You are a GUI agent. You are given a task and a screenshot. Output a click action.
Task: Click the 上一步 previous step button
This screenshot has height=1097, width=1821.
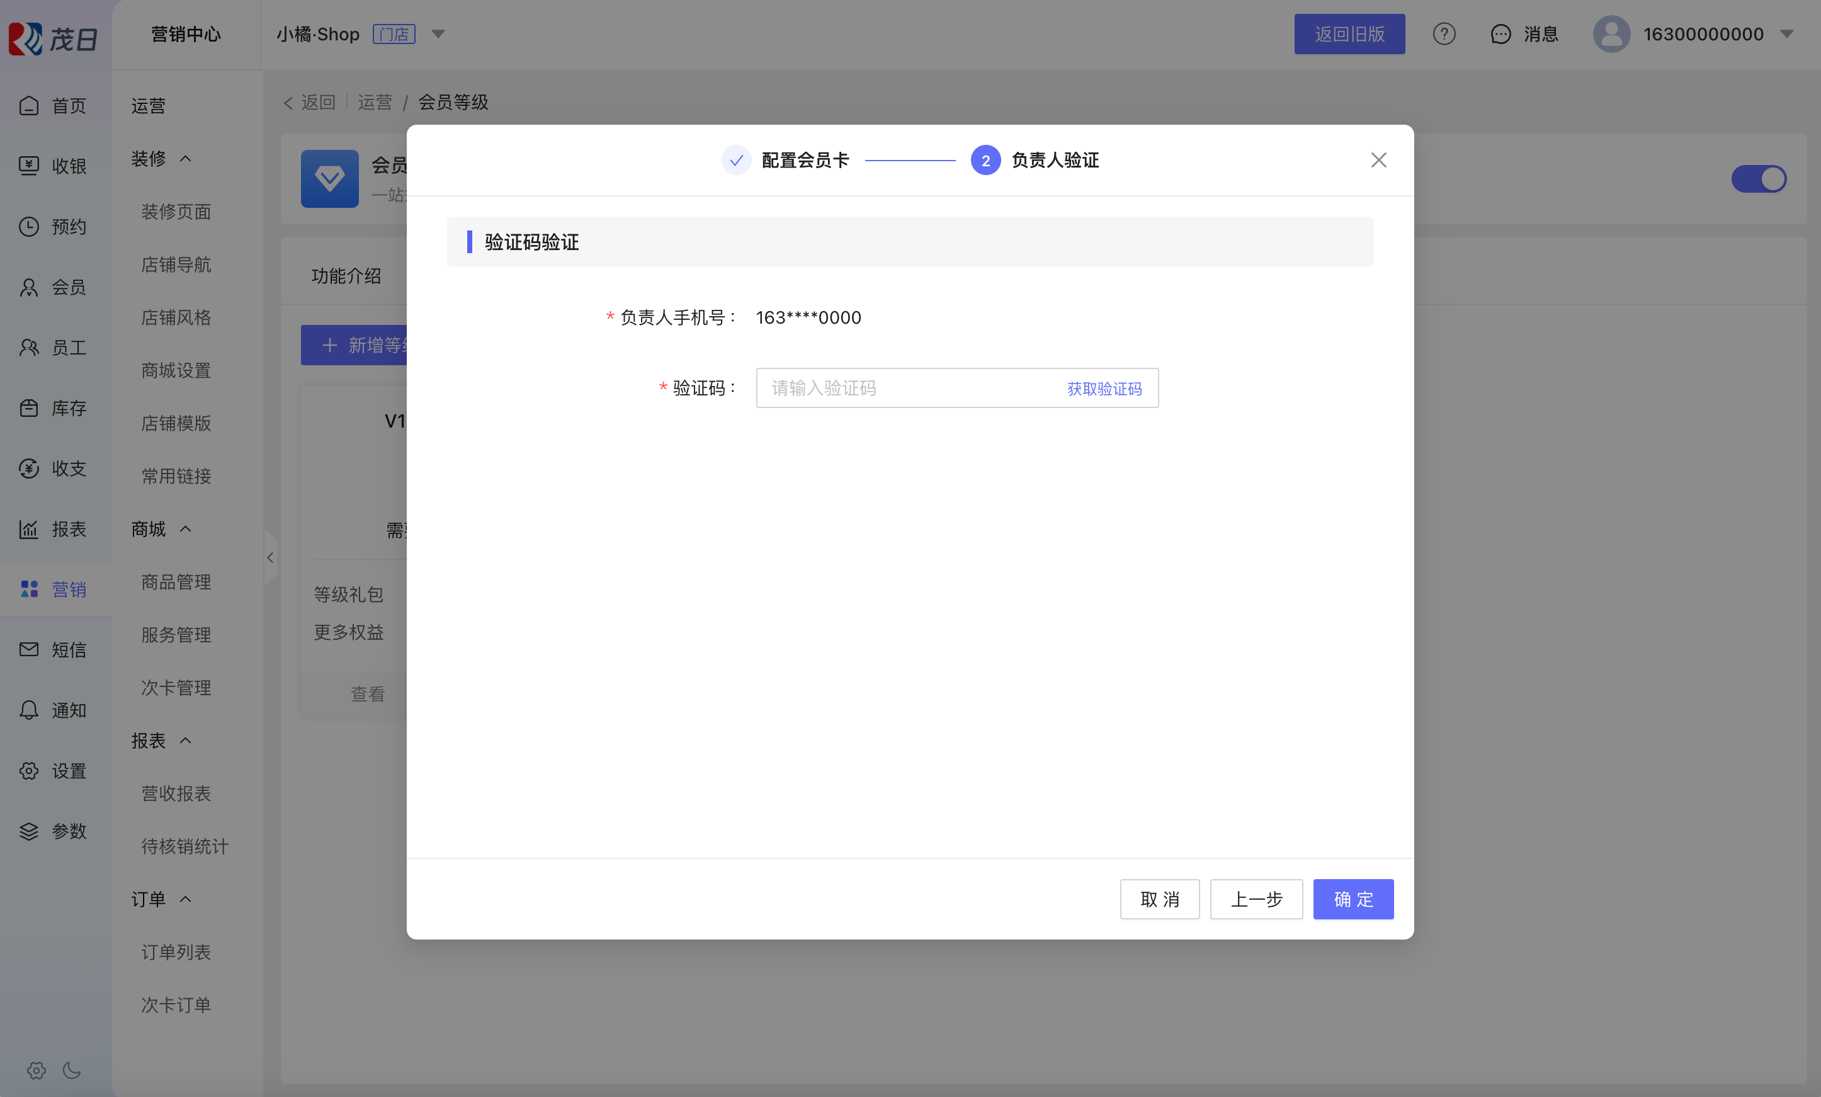pyautogui.click(x=1256, y=899)
